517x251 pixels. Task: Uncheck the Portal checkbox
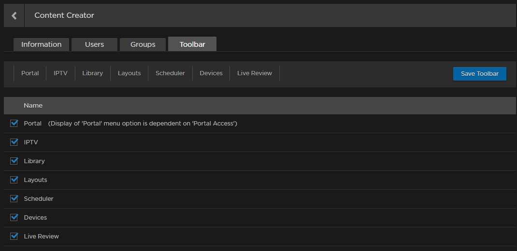point(14,124)
